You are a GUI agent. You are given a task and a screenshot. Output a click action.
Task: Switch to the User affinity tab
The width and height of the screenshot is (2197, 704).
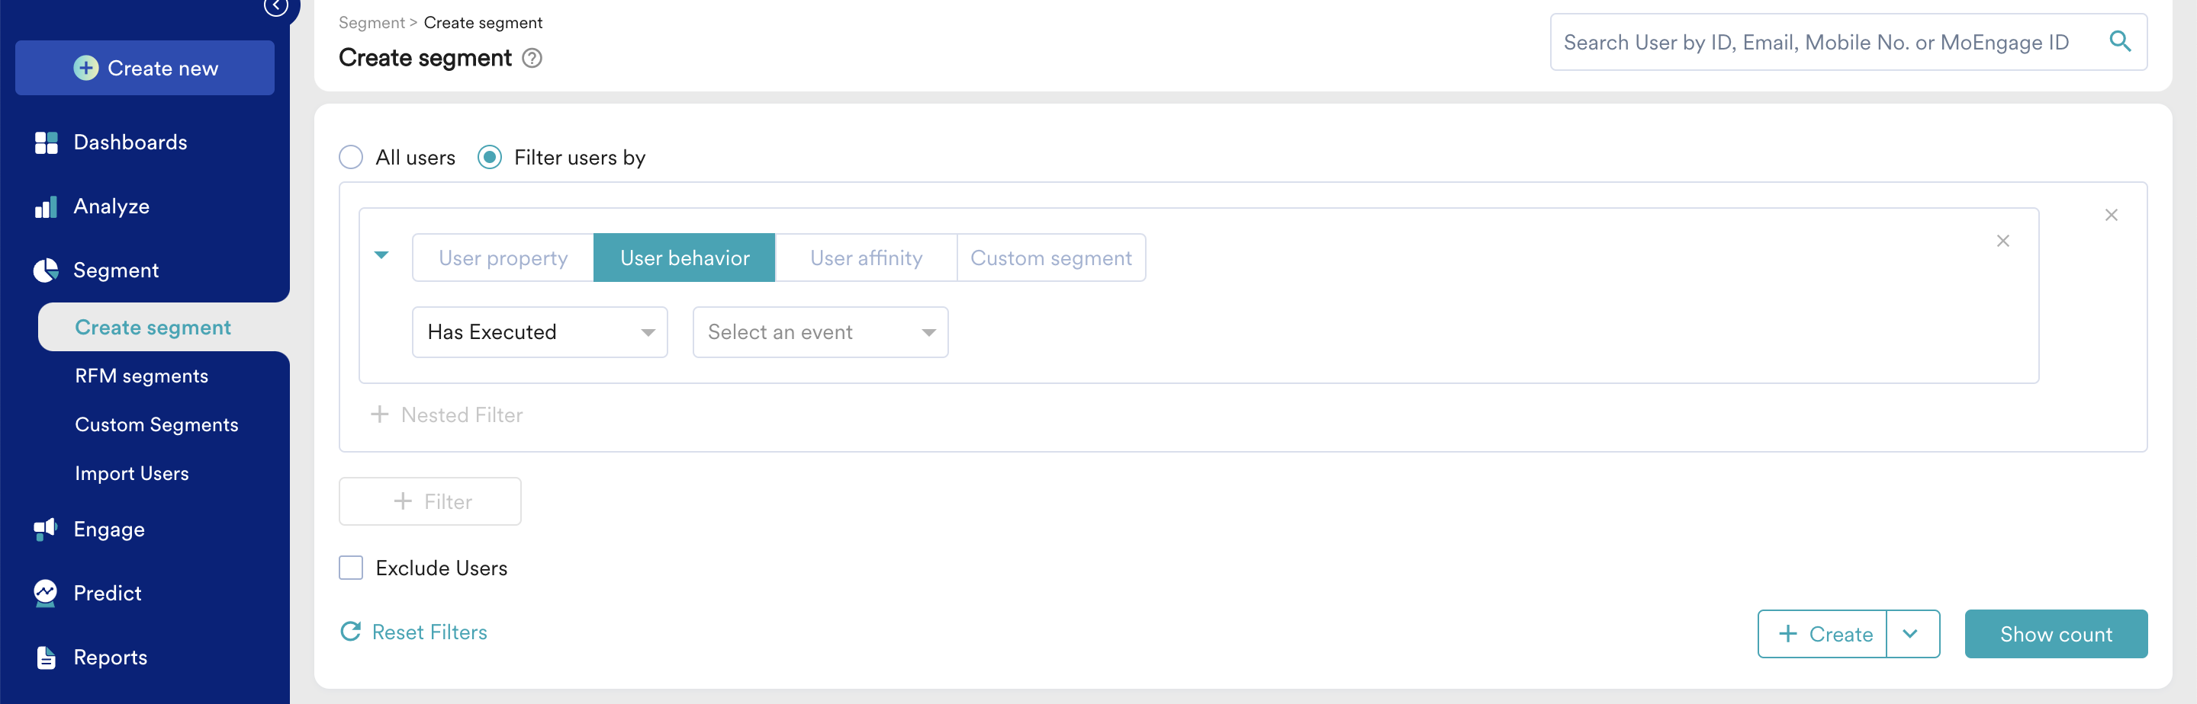click(866, 258)
